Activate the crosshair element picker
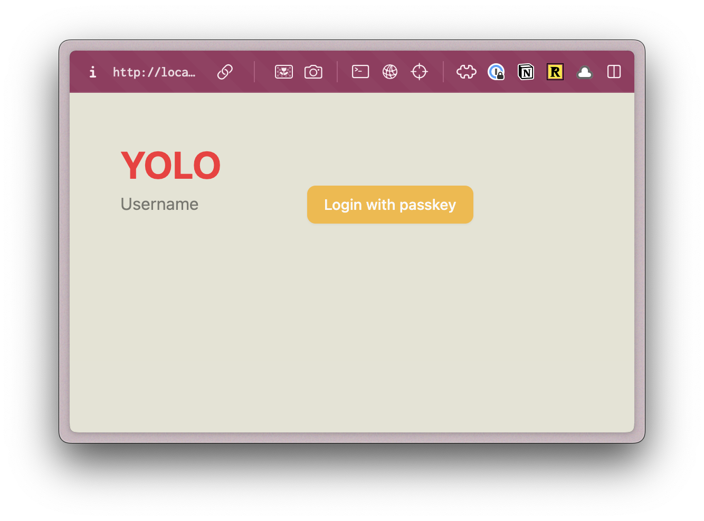Viewport: 704px width, 521px height. 420,72
